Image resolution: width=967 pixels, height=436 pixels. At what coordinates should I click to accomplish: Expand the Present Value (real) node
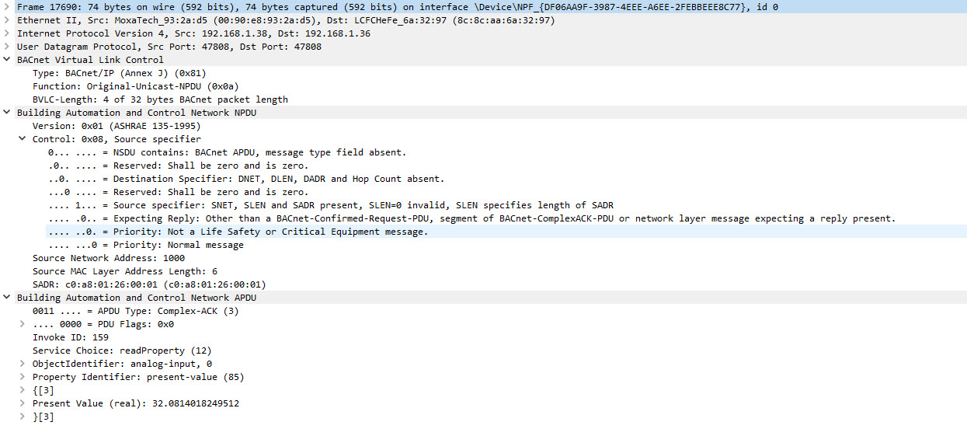(x=23, y=403)
